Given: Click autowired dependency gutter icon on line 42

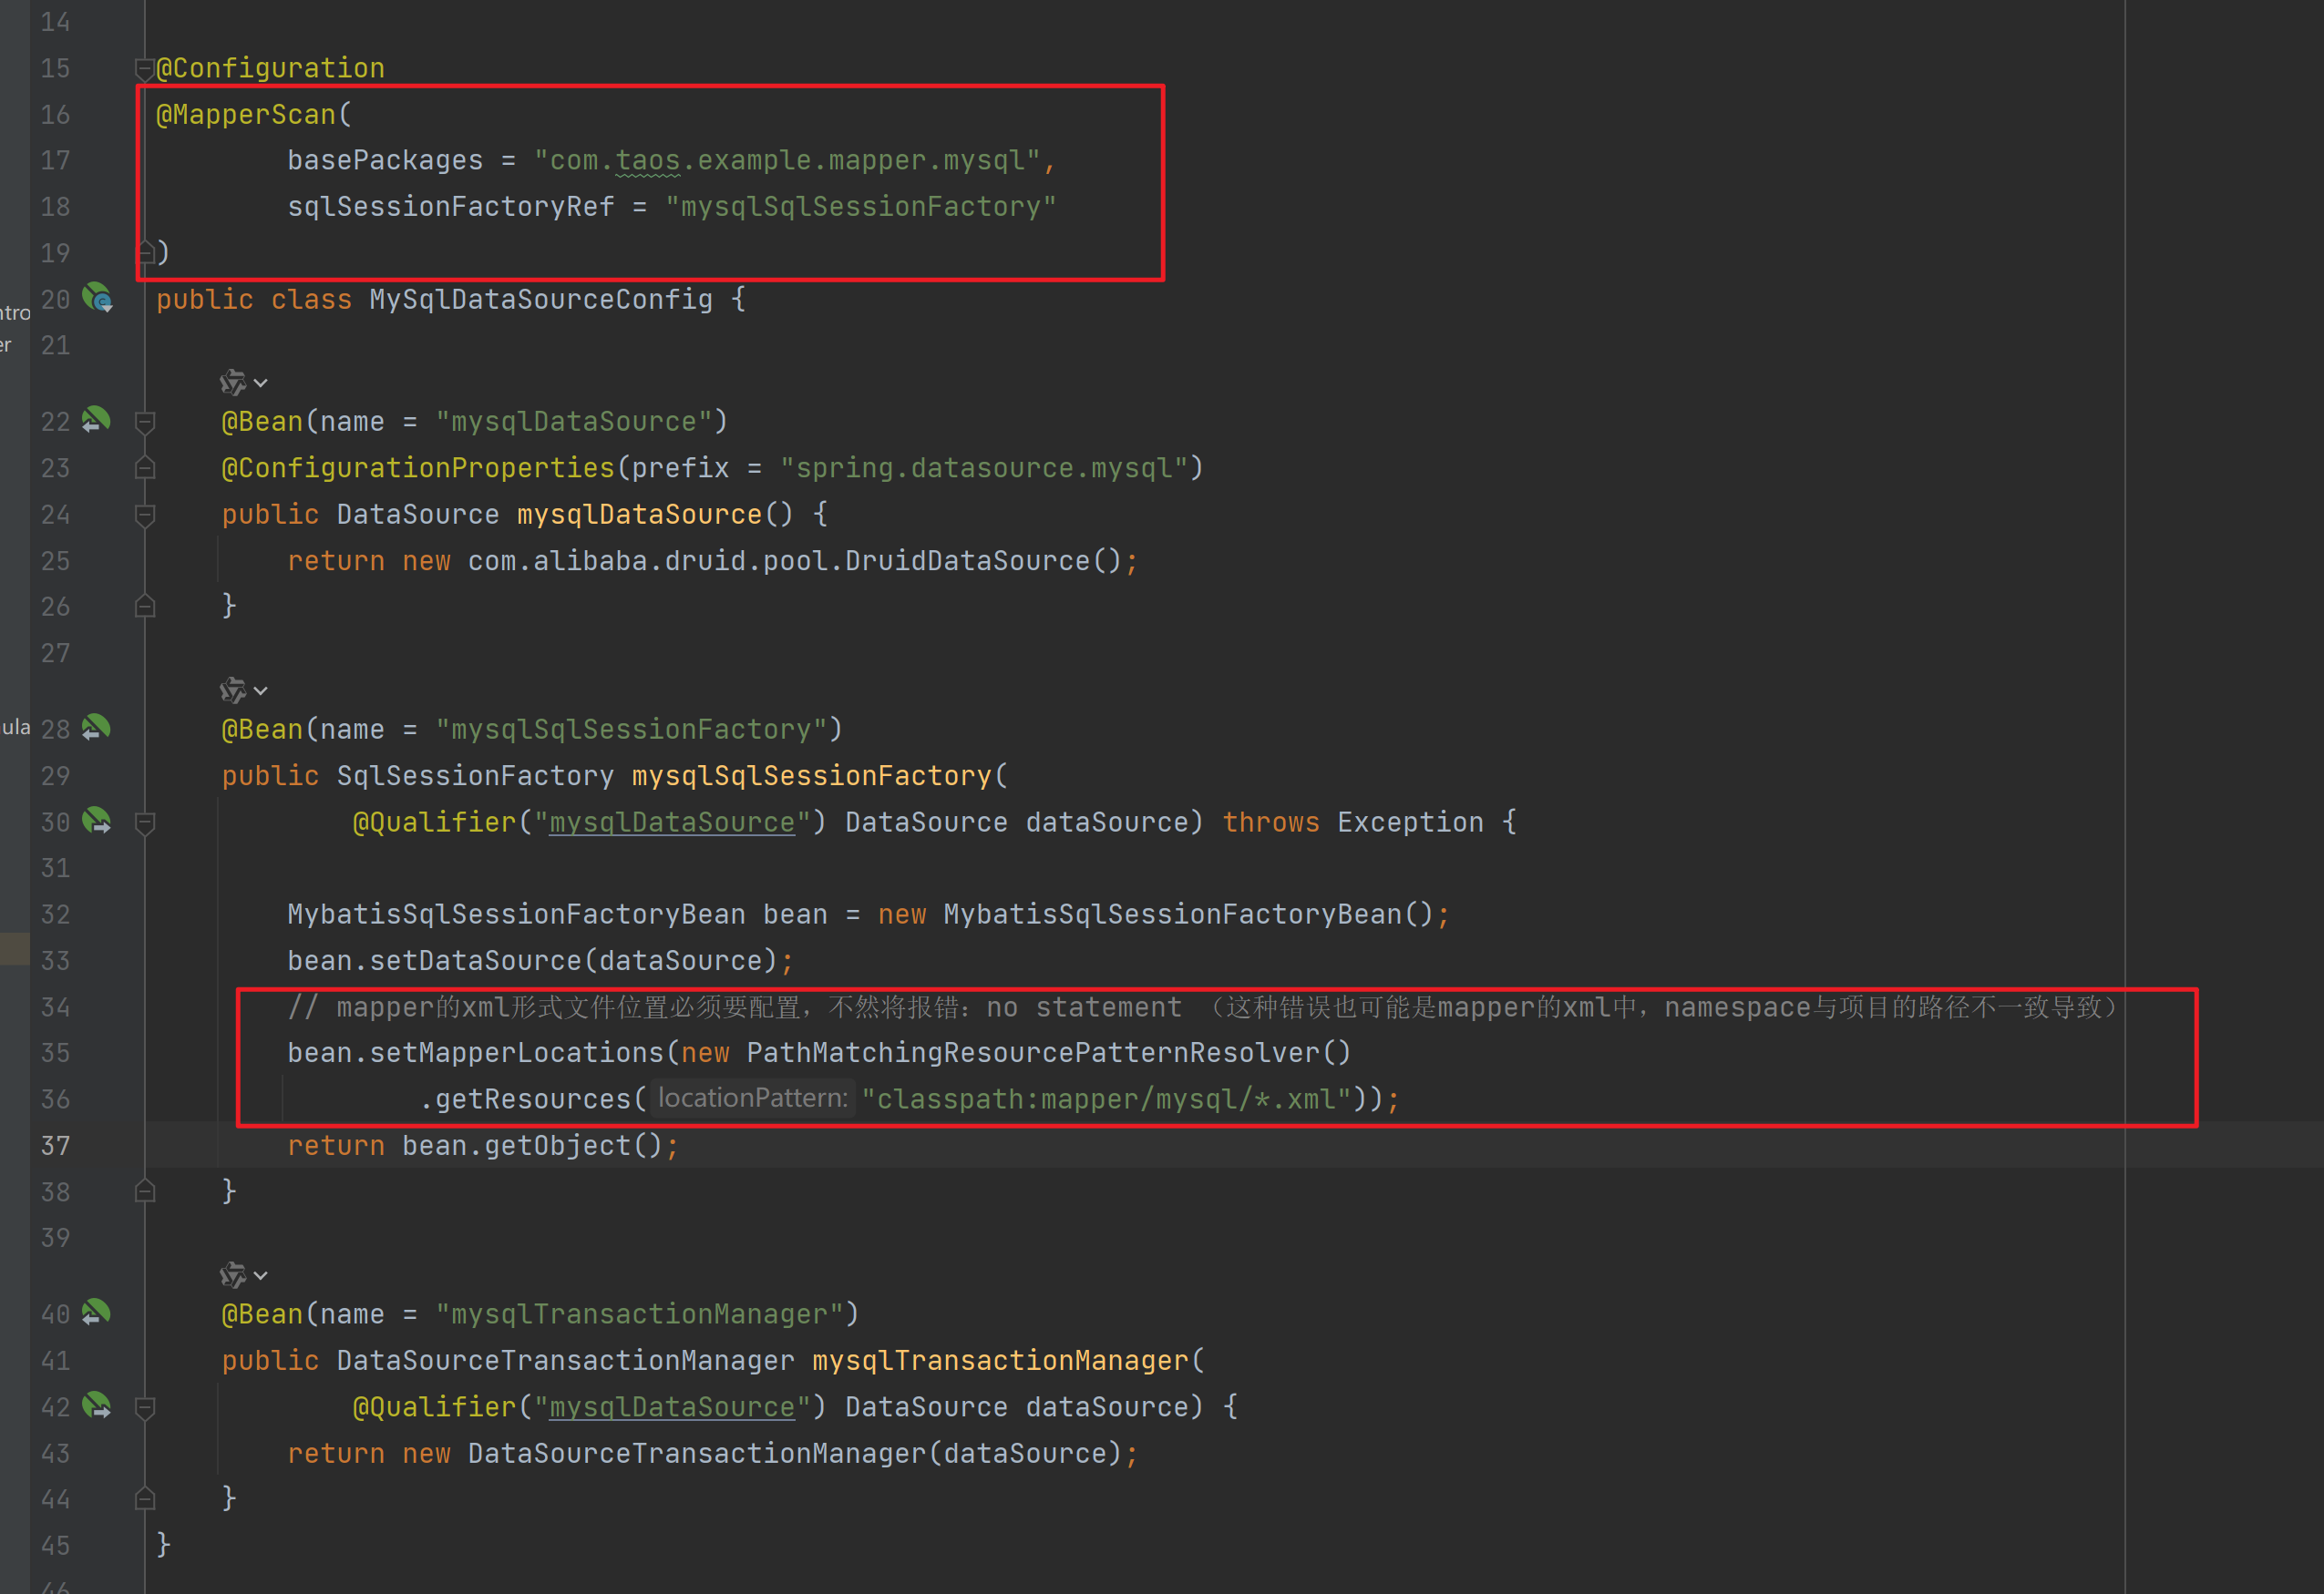Looking at the screenshot, I should (x=96, y=1406).
